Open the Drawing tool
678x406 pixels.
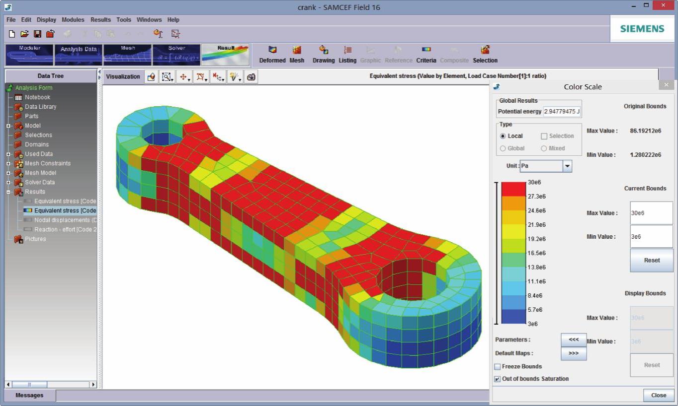click(x=324, y=50)
